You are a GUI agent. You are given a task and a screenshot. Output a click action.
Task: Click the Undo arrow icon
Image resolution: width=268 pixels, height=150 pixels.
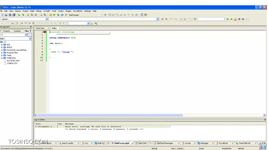coord(19,15)
